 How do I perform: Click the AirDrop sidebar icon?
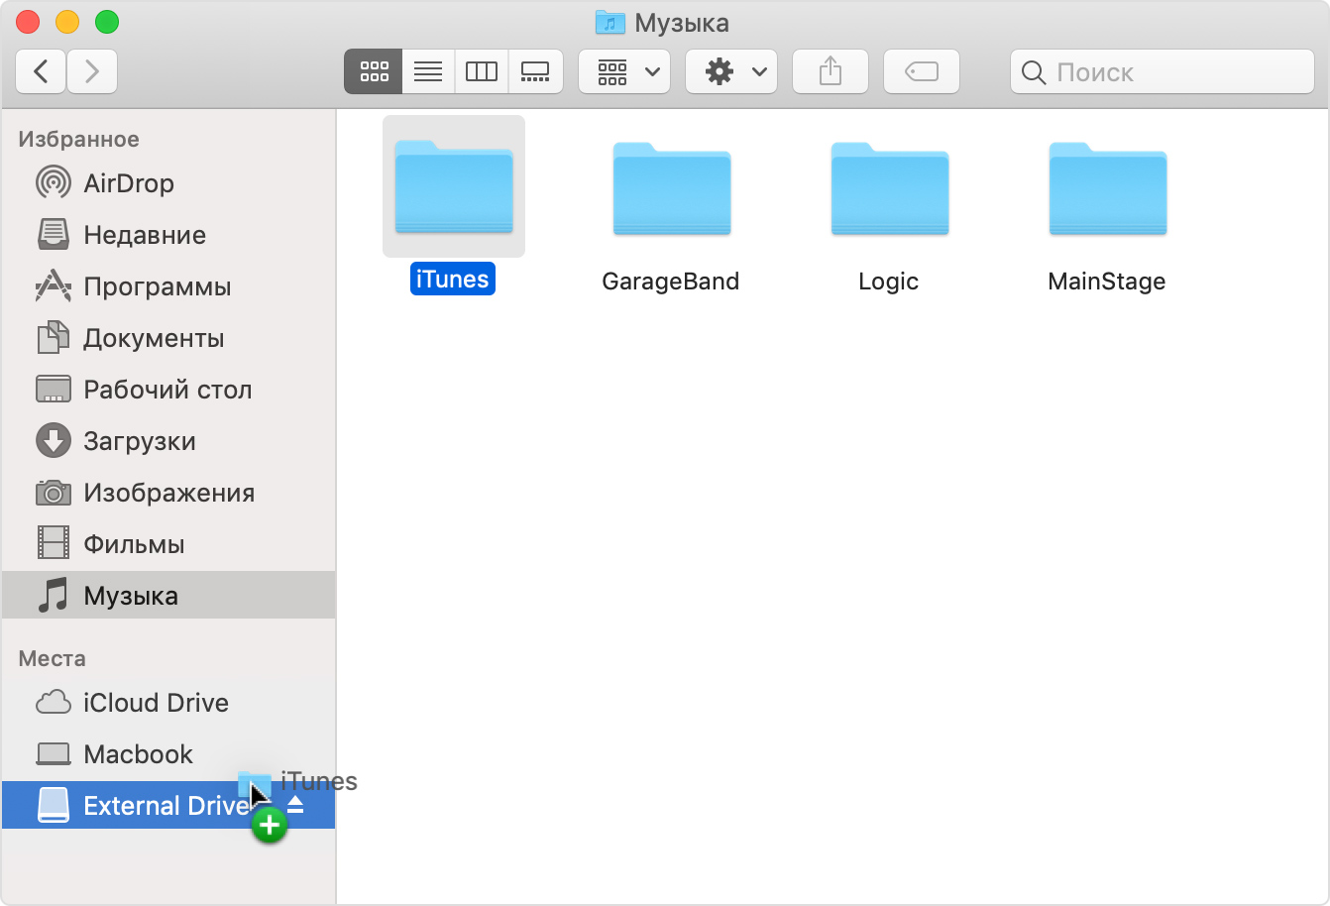click(54, 182)
